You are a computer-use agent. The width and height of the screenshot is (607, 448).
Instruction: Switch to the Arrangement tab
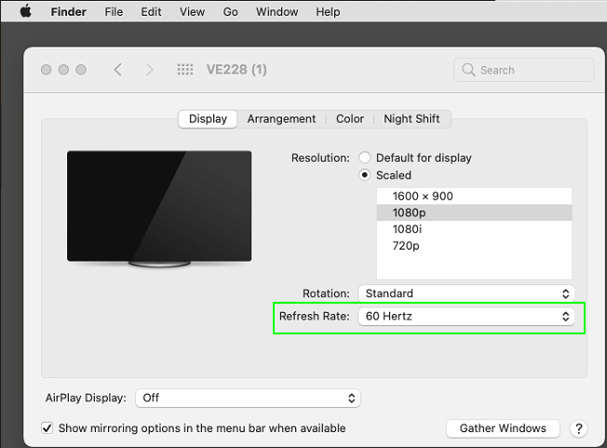(x=281, y=119)
